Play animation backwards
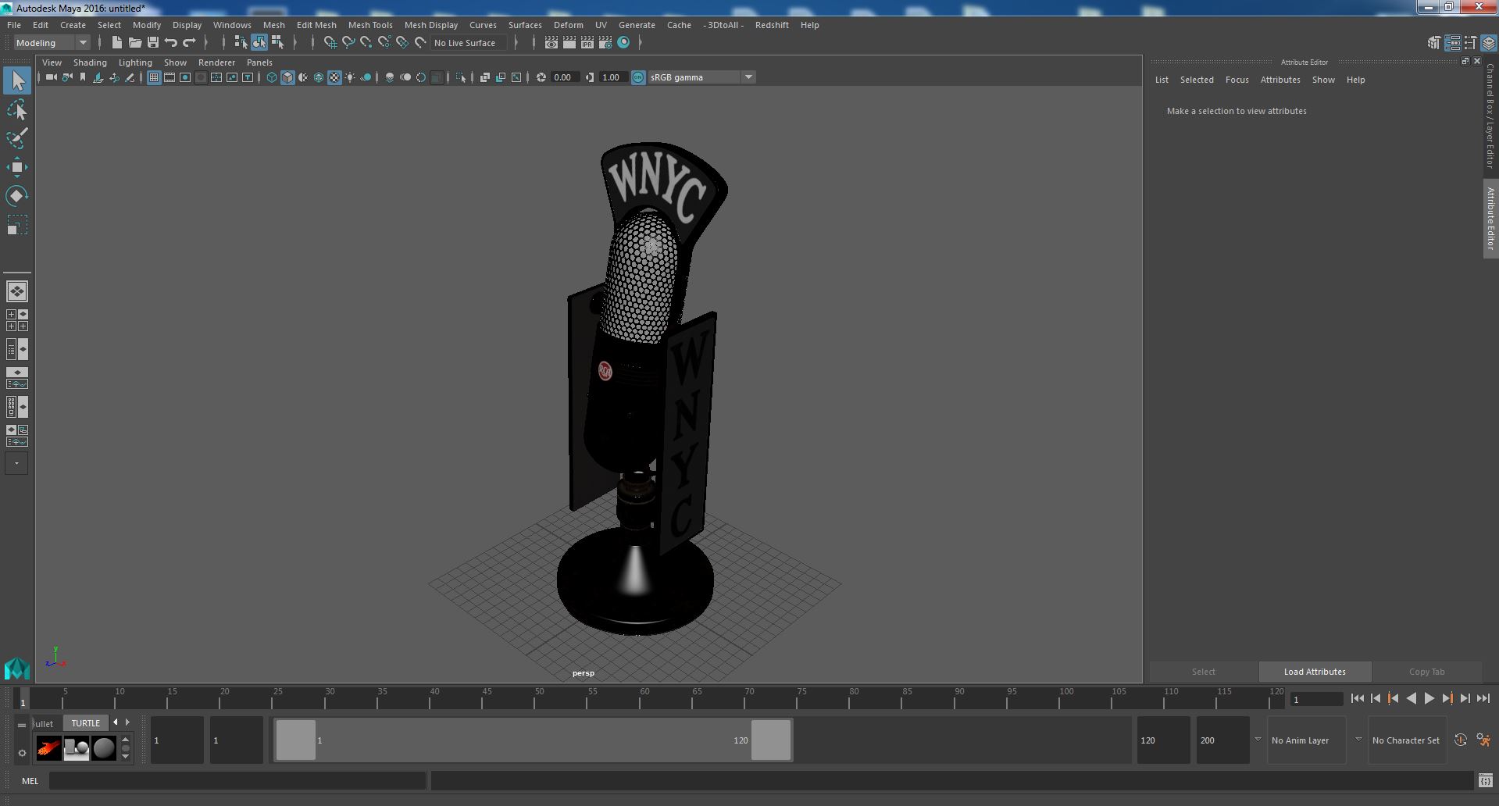Screen dimensions: 1499x806 coord(1411,699)
